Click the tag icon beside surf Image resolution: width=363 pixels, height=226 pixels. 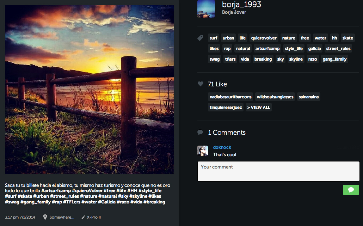(x=200, y=38)
